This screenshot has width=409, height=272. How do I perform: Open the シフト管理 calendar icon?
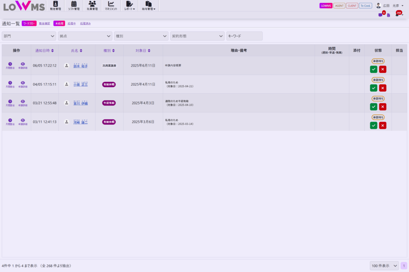tap(74, 6)
